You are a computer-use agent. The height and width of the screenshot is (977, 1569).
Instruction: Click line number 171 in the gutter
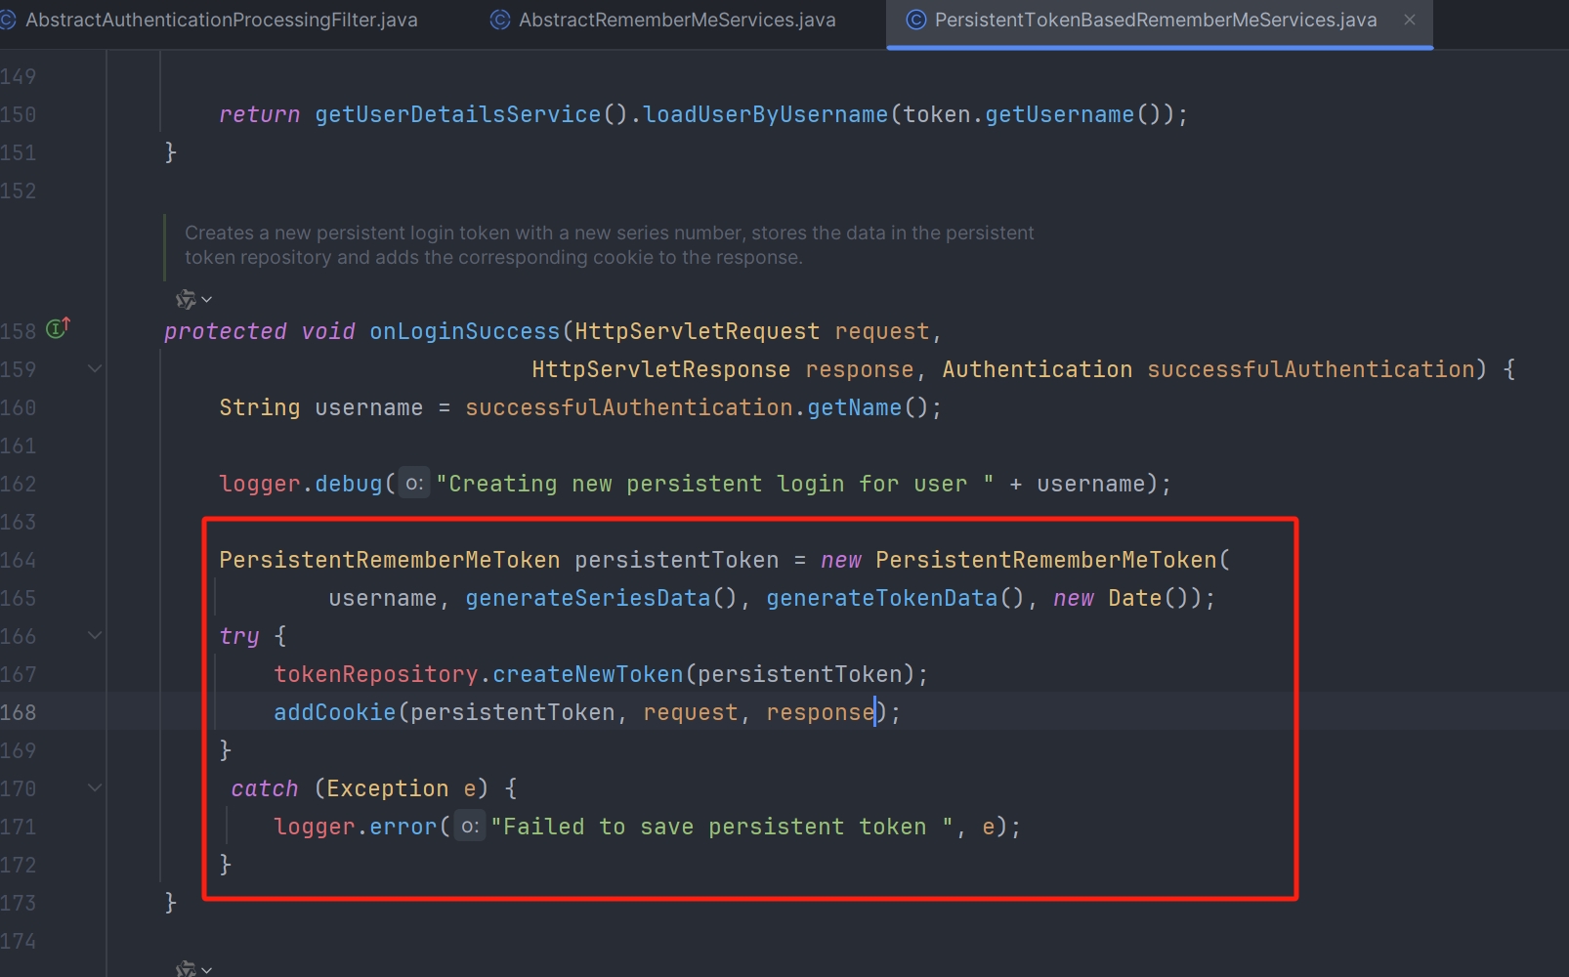click(18, 827)
